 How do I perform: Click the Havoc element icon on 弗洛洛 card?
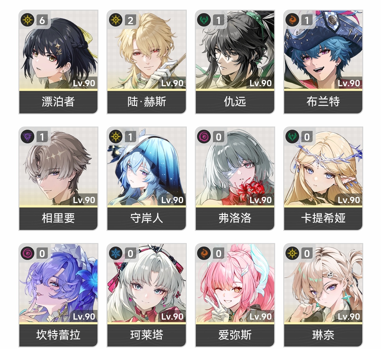click(x=204, y=137)
